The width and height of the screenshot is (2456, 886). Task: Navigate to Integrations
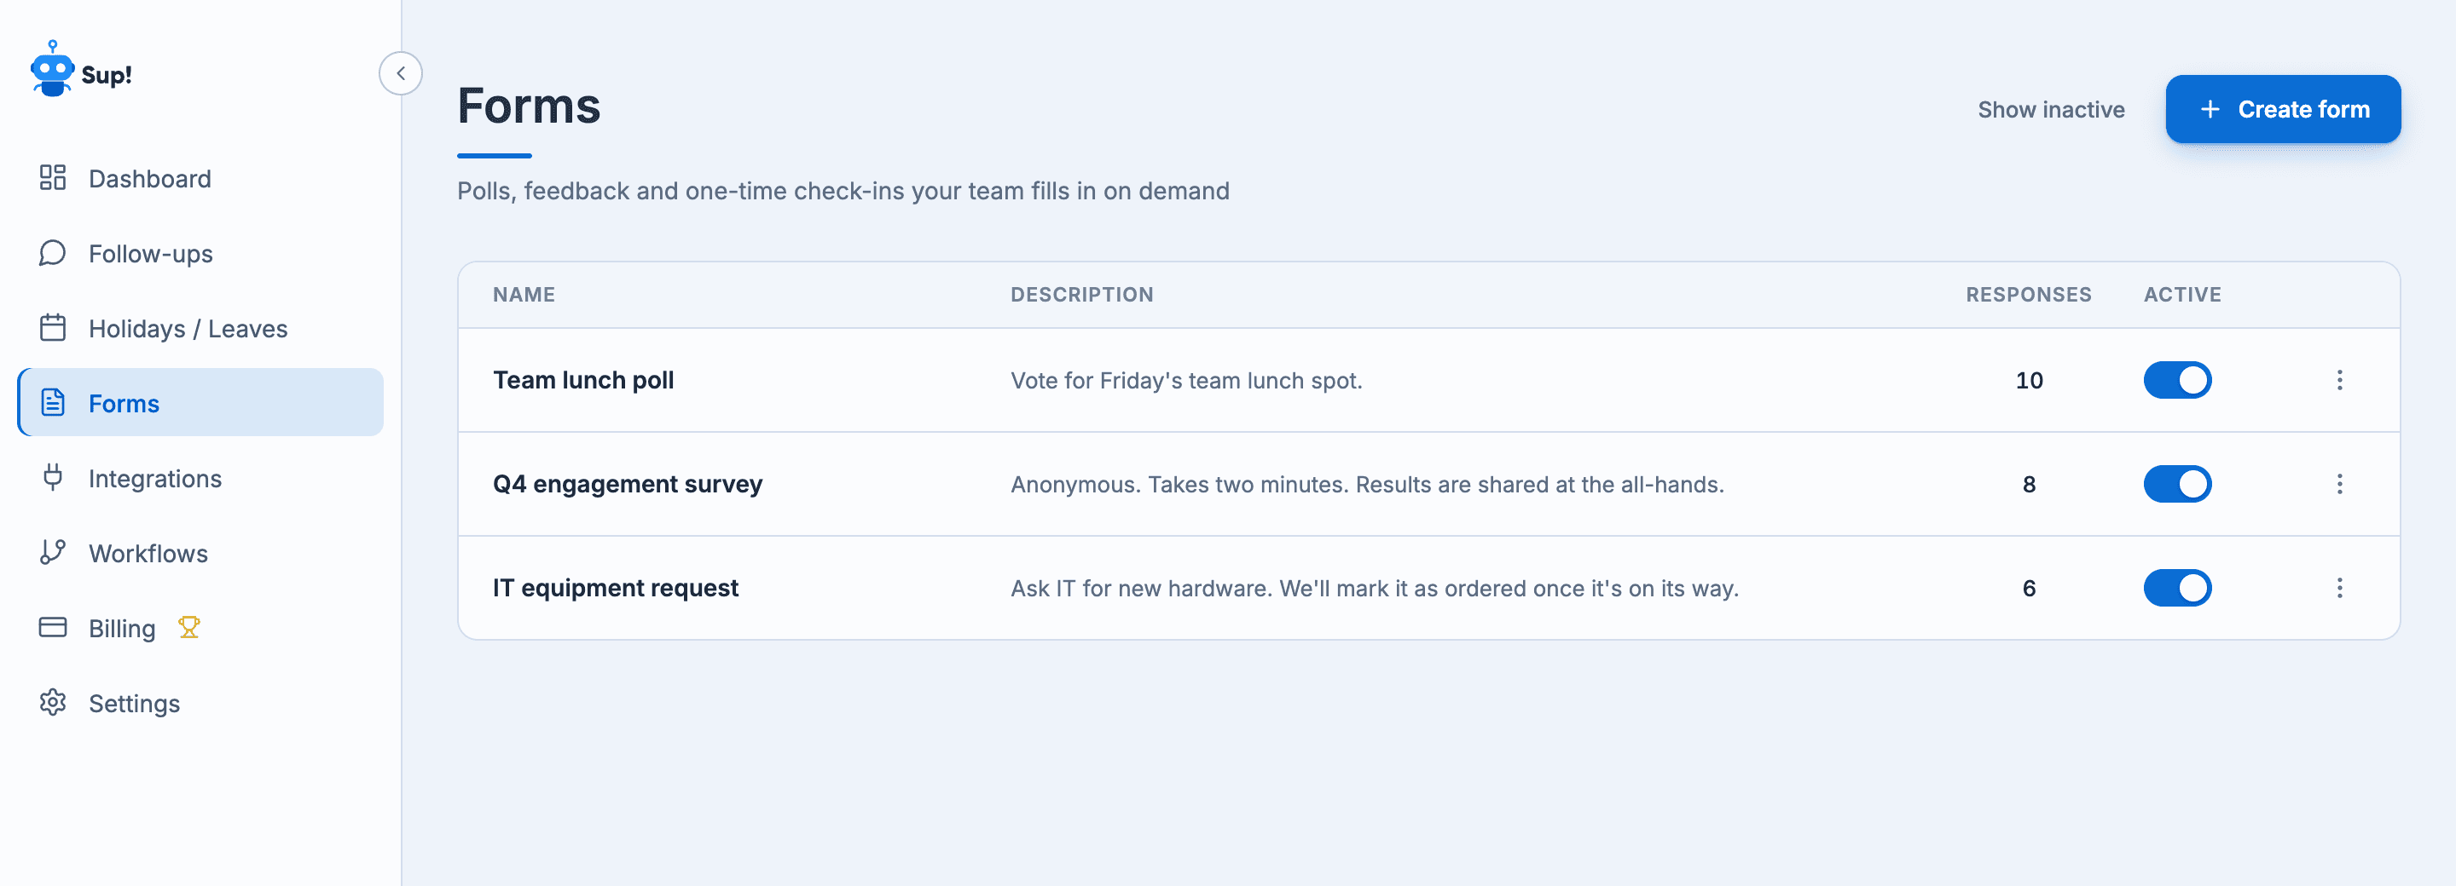(x=200, y=477)
